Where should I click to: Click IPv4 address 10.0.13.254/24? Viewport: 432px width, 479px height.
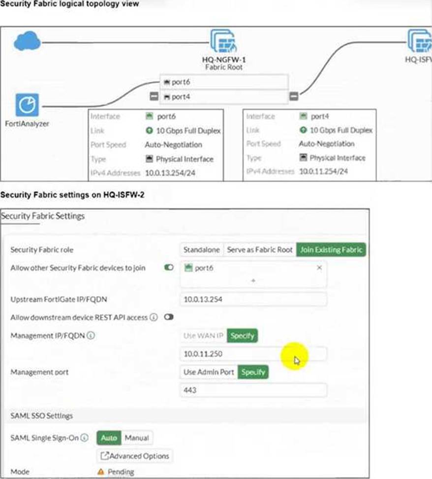170,173
